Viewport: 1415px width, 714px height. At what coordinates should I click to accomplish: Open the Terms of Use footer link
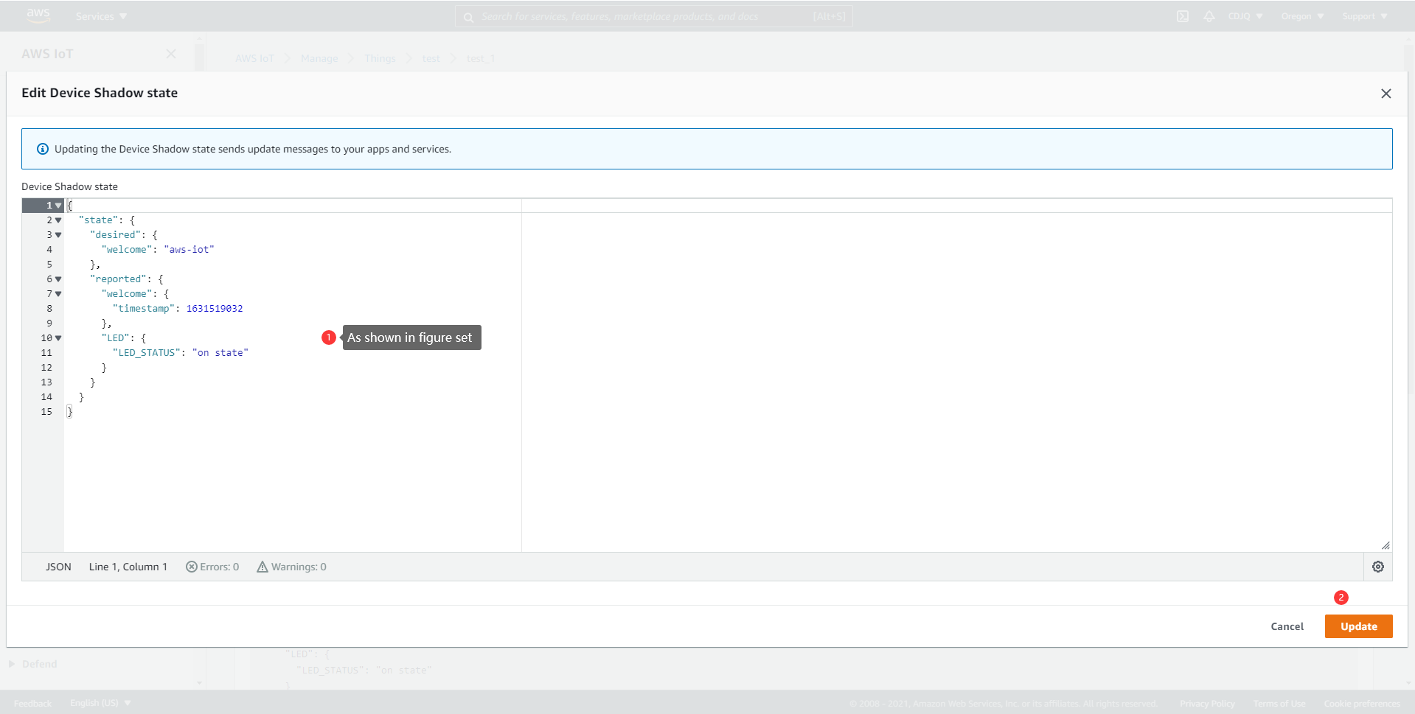pos(1279,704)
